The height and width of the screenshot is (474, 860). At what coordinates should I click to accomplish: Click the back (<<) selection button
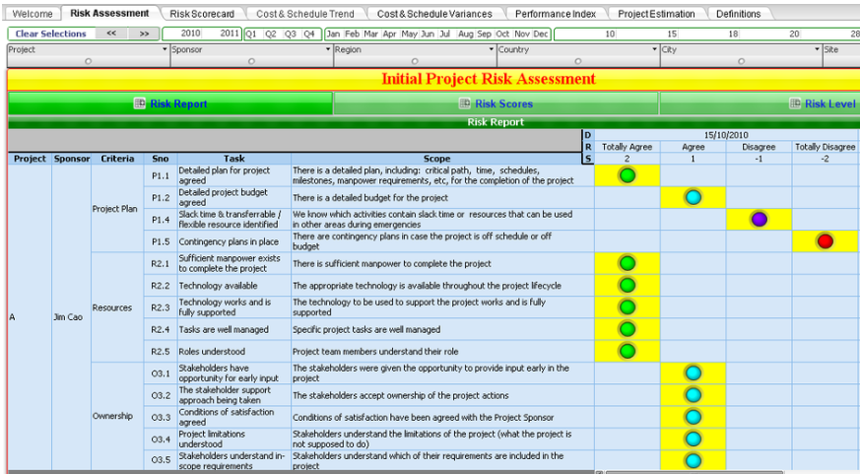coord(111,34)
